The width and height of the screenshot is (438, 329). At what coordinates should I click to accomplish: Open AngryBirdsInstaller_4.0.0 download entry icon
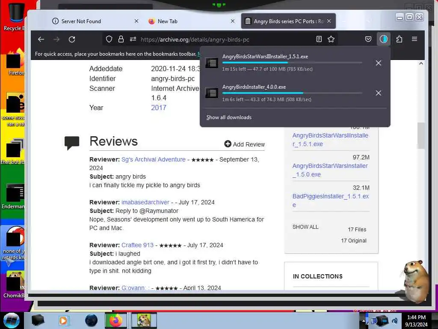tap(212, 93)
